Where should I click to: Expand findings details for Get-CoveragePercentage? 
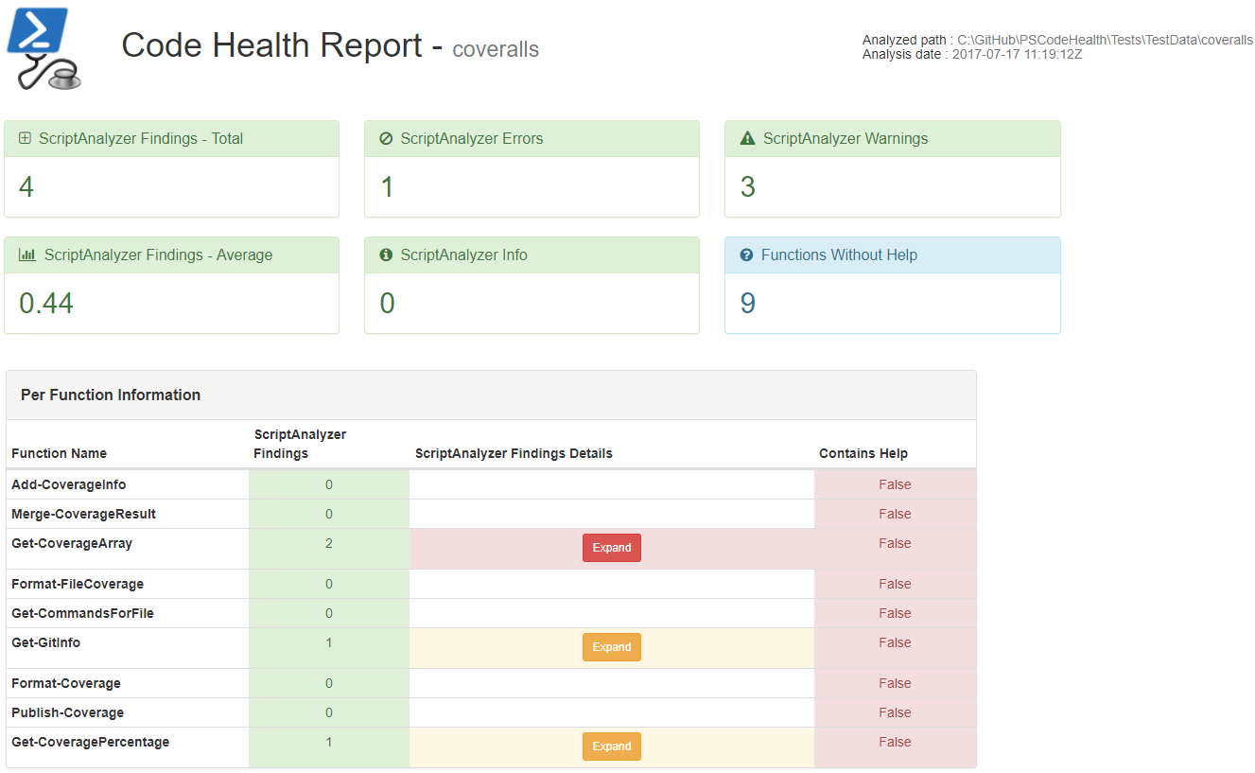click(611, 746)
